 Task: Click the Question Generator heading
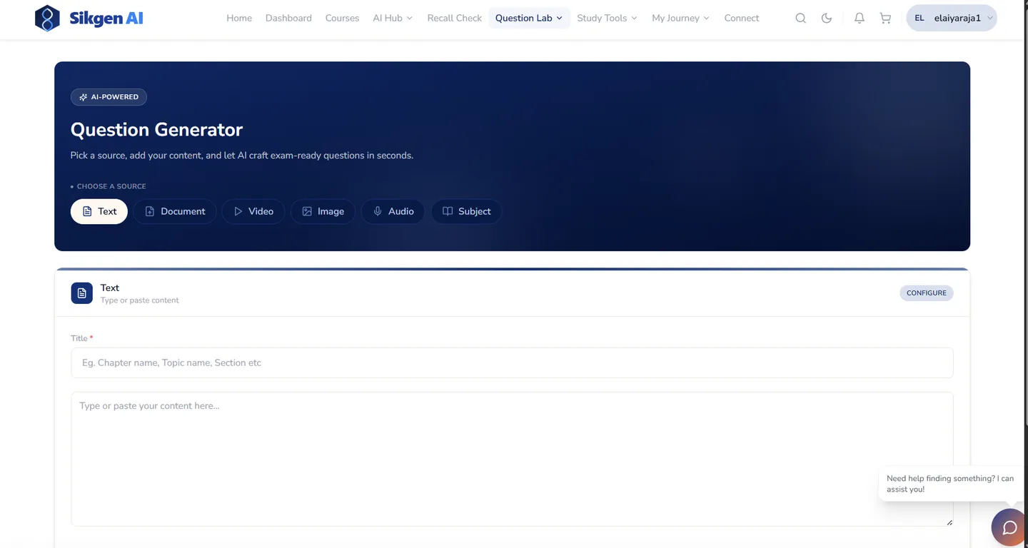pyautogui.click(x=156, y=130)
